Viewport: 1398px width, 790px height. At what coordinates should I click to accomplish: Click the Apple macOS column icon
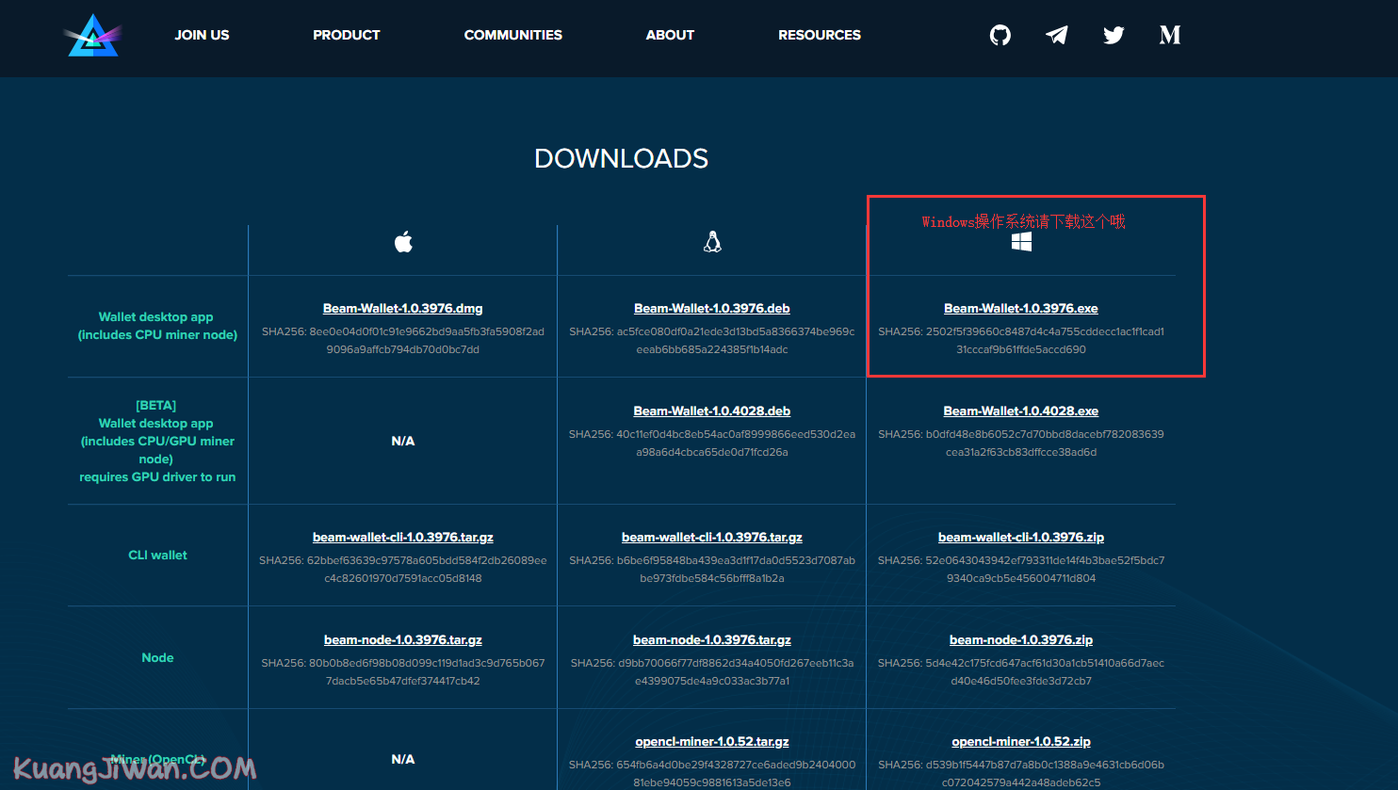click(x=403, y=243)
